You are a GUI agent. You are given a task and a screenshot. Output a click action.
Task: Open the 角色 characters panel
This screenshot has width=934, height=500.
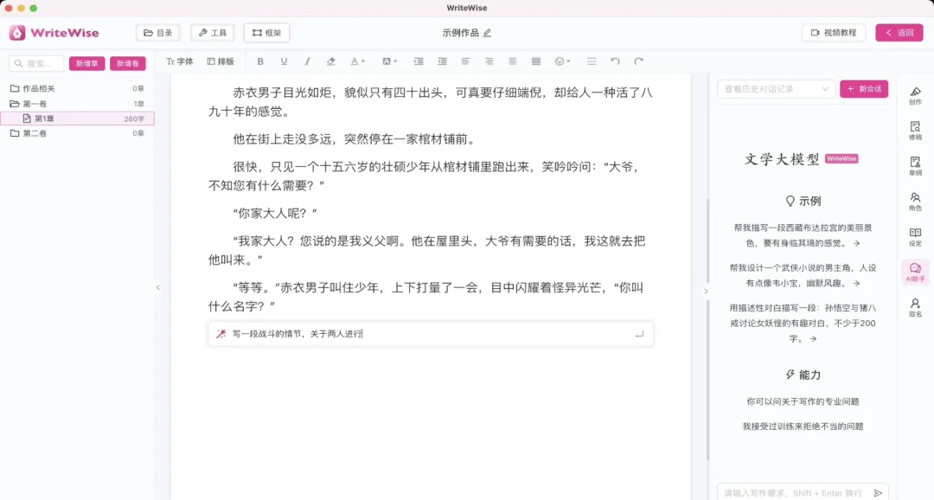pos(915,202)
